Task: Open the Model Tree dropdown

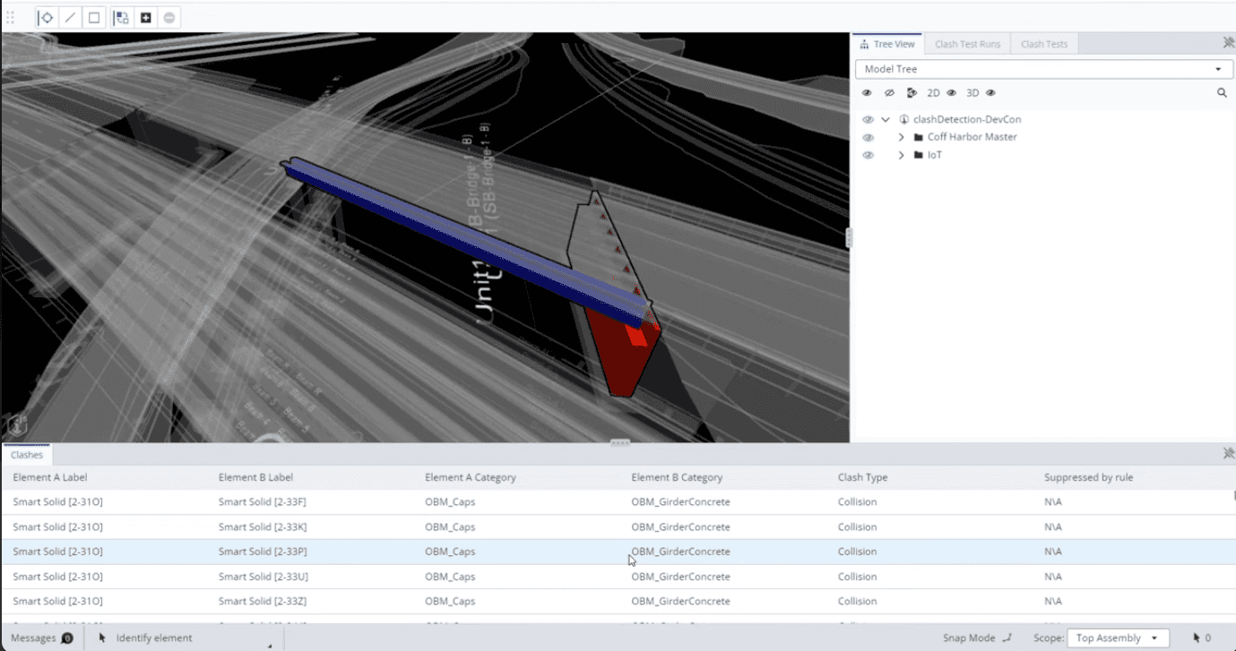Action: pos(1043,69)
